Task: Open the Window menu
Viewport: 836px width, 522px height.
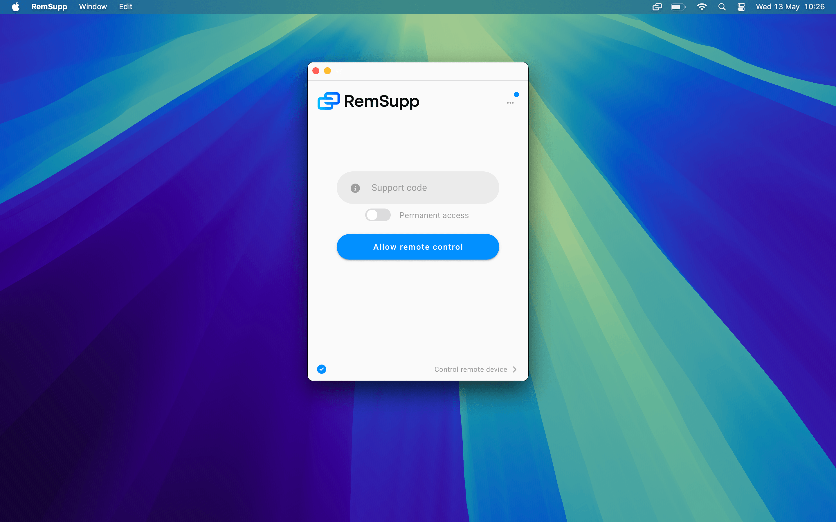Action: tap(93, 7)
